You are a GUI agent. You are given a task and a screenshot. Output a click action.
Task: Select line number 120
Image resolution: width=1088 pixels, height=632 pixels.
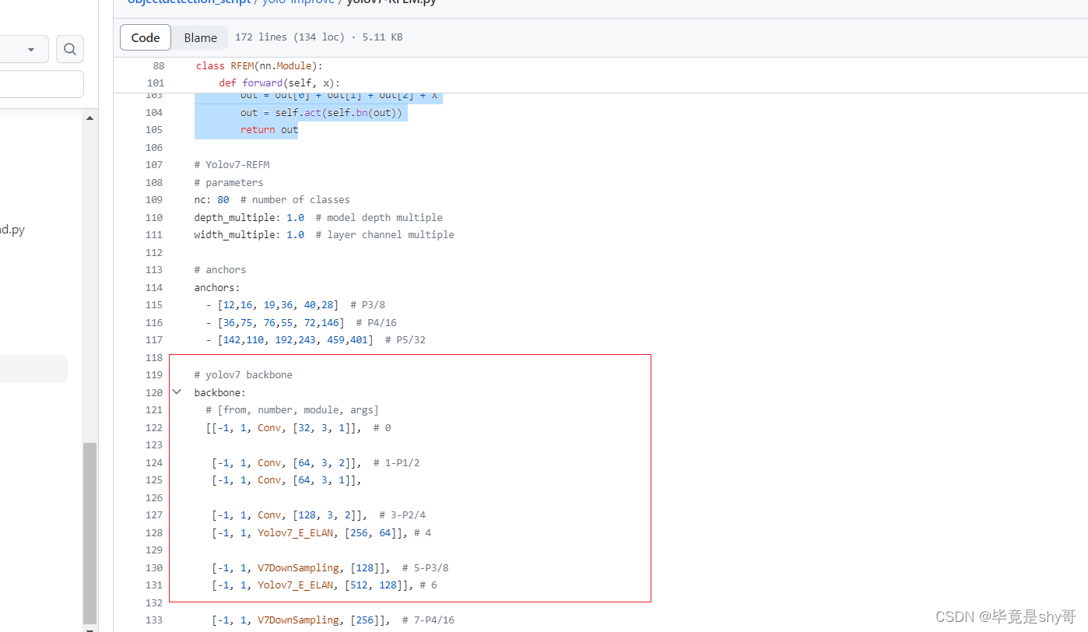(154, 392)
